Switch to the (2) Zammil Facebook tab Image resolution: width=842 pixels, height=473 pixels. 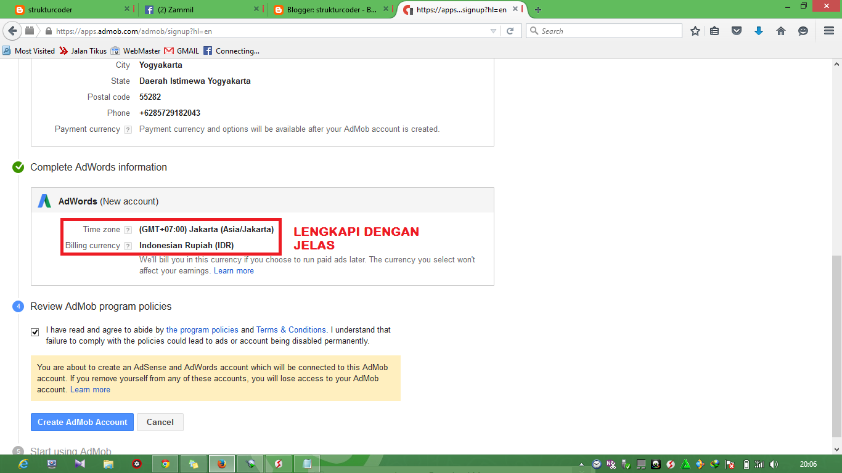tap(200, 10)
